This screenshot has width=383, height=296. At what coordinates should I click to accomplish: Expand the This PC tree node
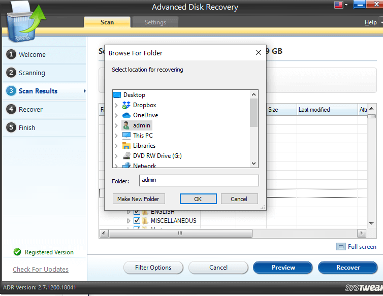(x=116, y=136)
